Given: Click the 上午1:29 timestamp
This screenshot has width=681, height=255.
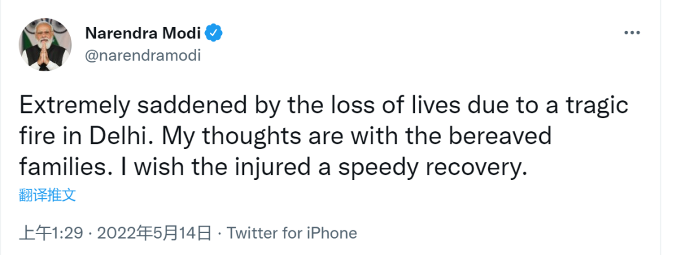Looking at the screenshot, I should [51, 233].
